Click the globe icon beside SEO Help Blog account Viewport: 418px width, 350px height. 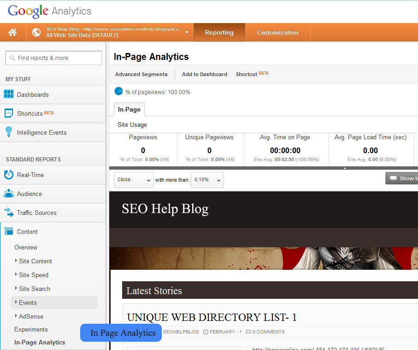pos(36,32)
